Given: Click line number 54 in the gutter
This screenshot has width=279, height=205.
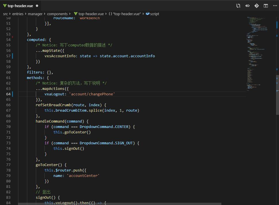Looking at the screenshot, I should (x=8, y=40).
